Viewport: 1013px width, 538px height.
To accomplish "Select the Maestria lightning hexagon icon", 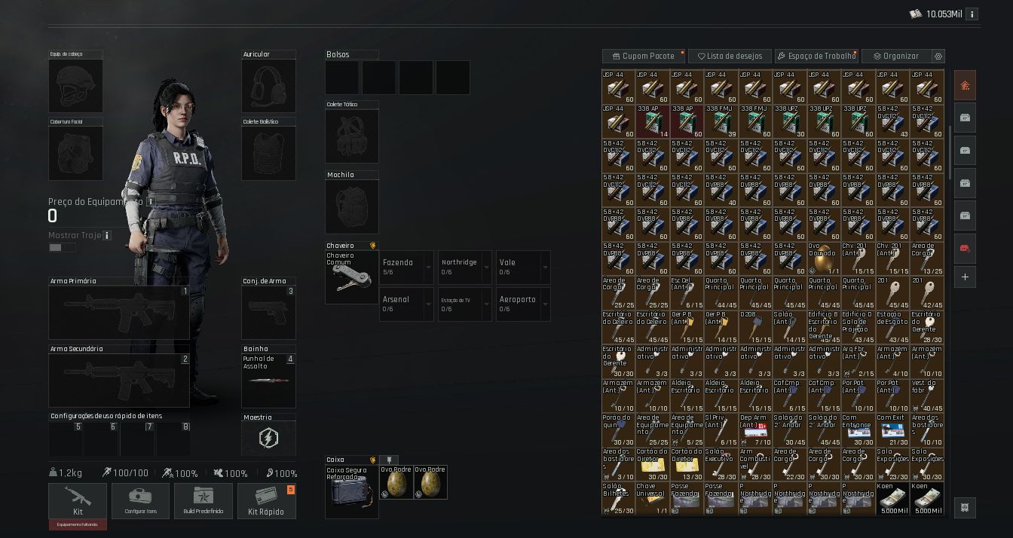I will coord(269,438).
